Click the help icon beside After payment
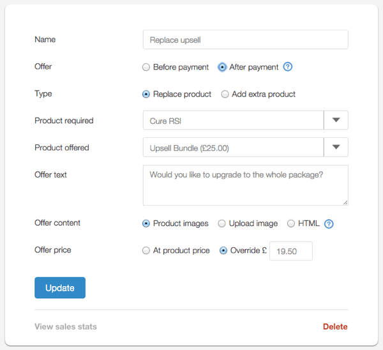Screen dimensions: 383x350 [x=288, y=67]
